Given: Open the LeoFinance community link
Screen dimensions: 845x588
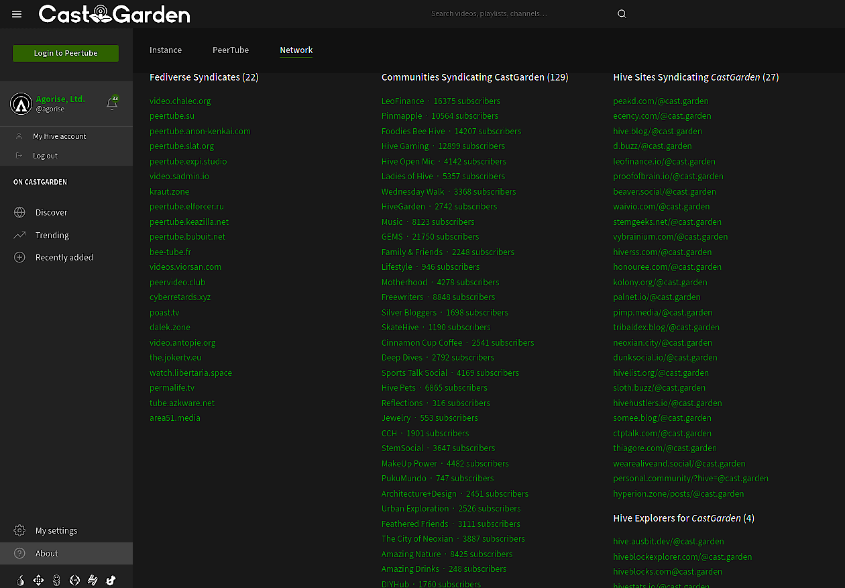Looking at the screenshot, I should 402,101.
